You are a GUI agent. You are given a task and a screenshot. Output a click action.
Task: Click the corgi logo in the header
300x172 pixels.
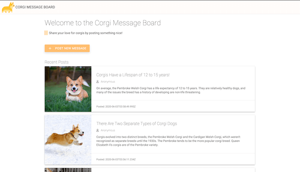(7, 7)
